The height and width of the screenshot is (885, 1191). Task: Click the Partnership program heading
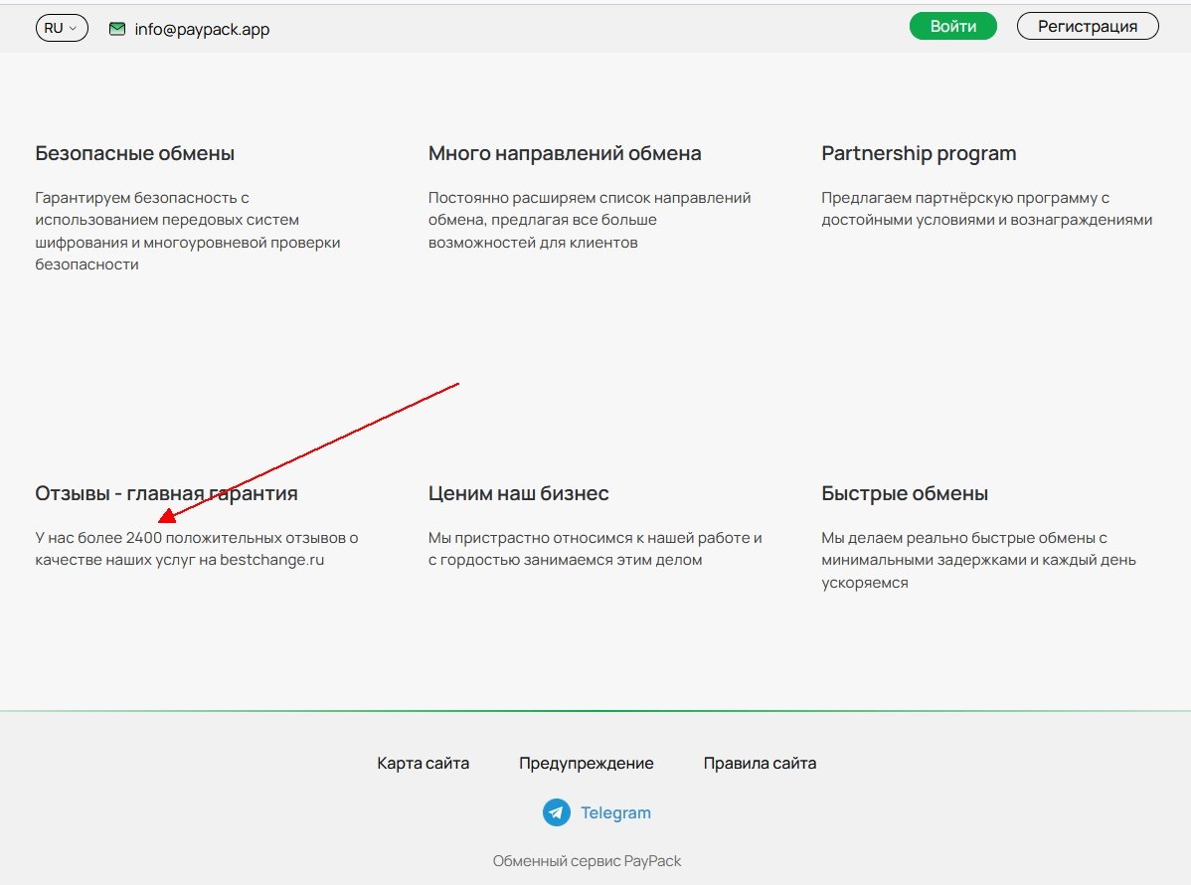pyautogui.click(x=919, y=153)
